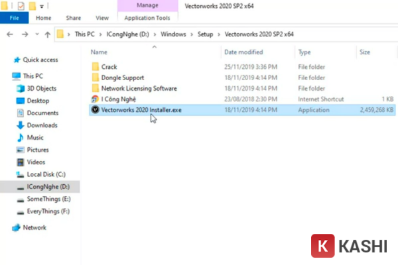Click This PC in the address bar
This screenshot has height=265, width=398.
(84, 34)
